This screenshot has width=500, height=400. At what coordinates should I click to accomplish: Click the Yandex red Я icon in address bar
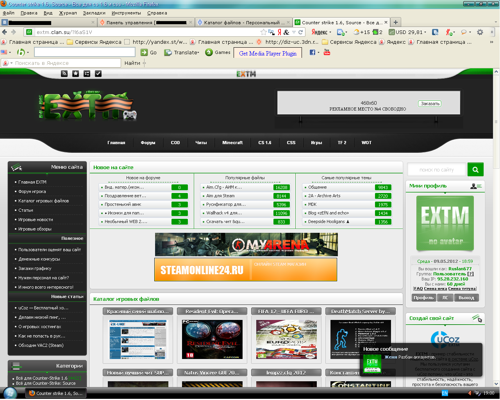click(x=279, y=32)
